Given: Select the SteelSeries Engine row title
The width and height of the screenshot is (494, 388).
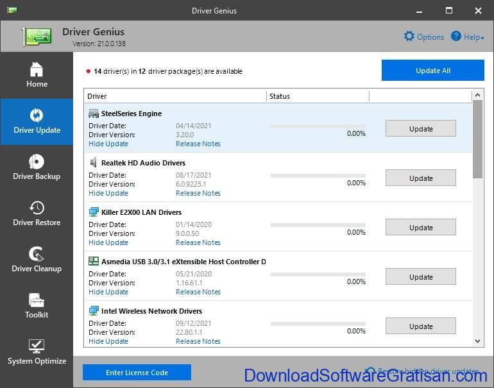Looking at the screenshot, I should click(x=132, y=114).
